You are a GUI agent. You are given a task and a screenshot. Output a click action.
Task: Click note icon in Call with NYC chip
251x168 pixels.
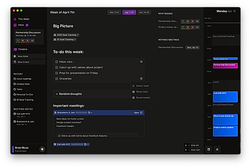85,144
